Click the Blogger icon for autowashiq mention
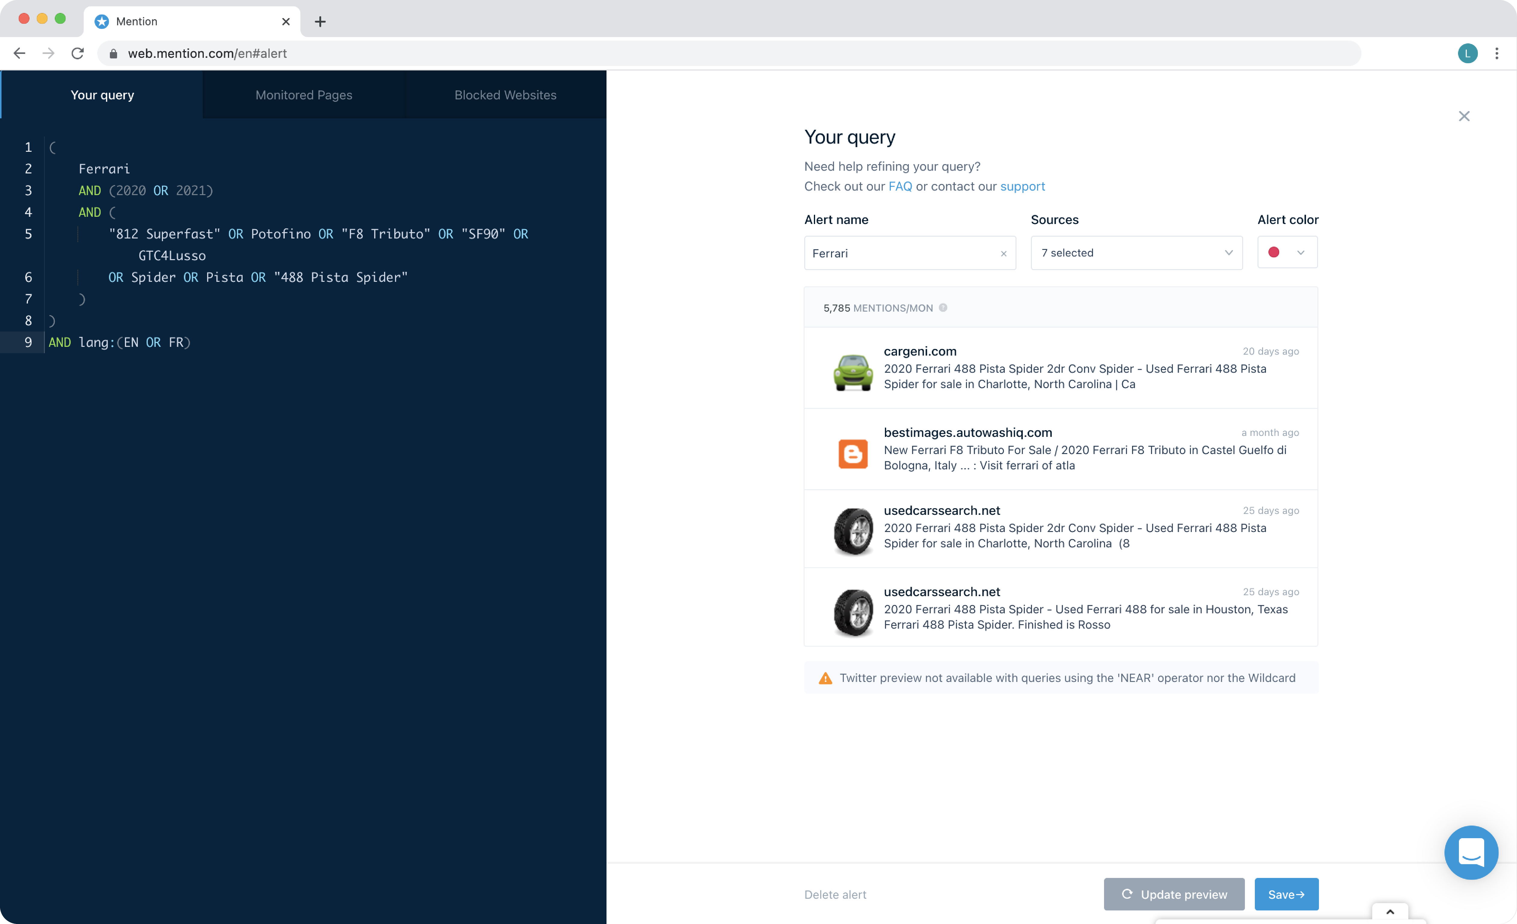Screen dimensions: 1517x924 (x=853, y=454)
